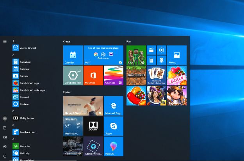Click the letter D section header
The width and height of the screenshot is (244, 161).
13,111
